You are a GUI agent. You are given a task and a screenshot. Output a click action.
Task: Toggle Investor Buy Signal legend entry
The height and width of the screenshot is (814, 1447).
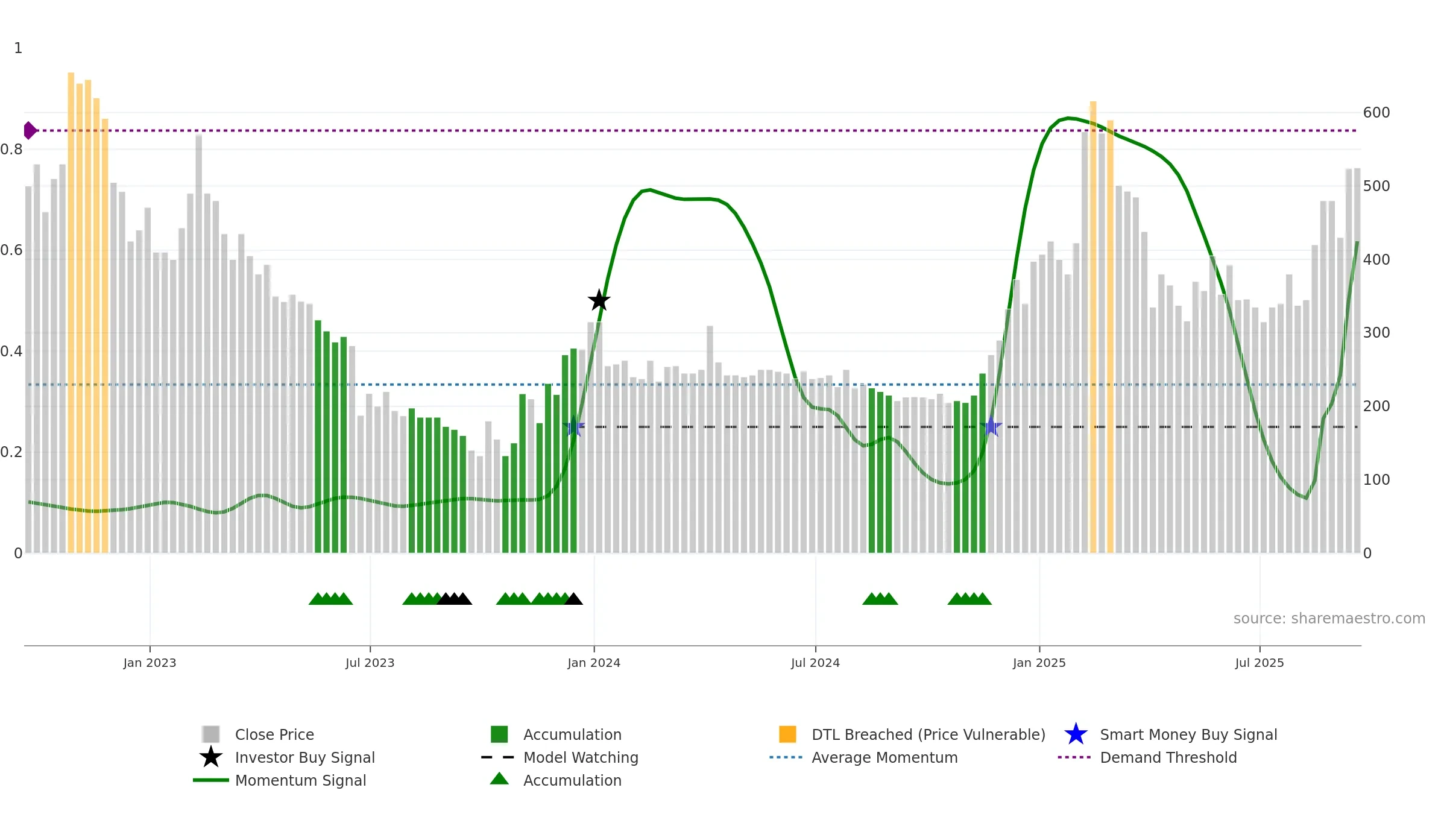point(286,757)
